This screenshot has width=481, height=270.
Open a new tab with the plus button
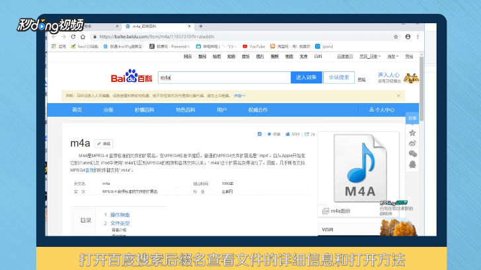coord(201,26)
